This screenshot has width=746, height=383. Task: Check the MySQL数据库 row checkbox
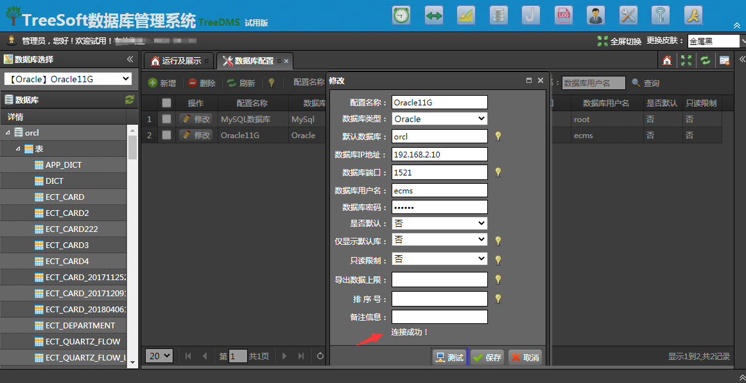166,119
